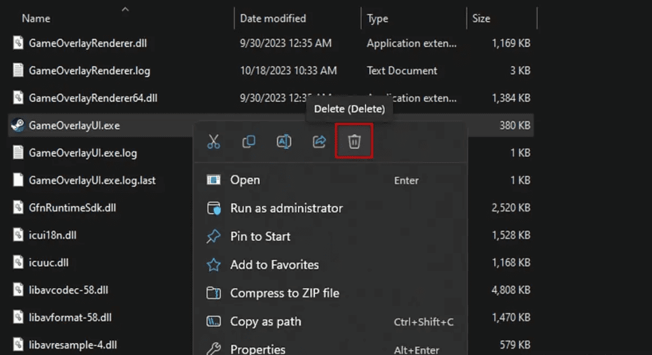Select the GameOverlayRenderer.log file
The height and width of the screenshot is (355, 652).
point(89,71)
